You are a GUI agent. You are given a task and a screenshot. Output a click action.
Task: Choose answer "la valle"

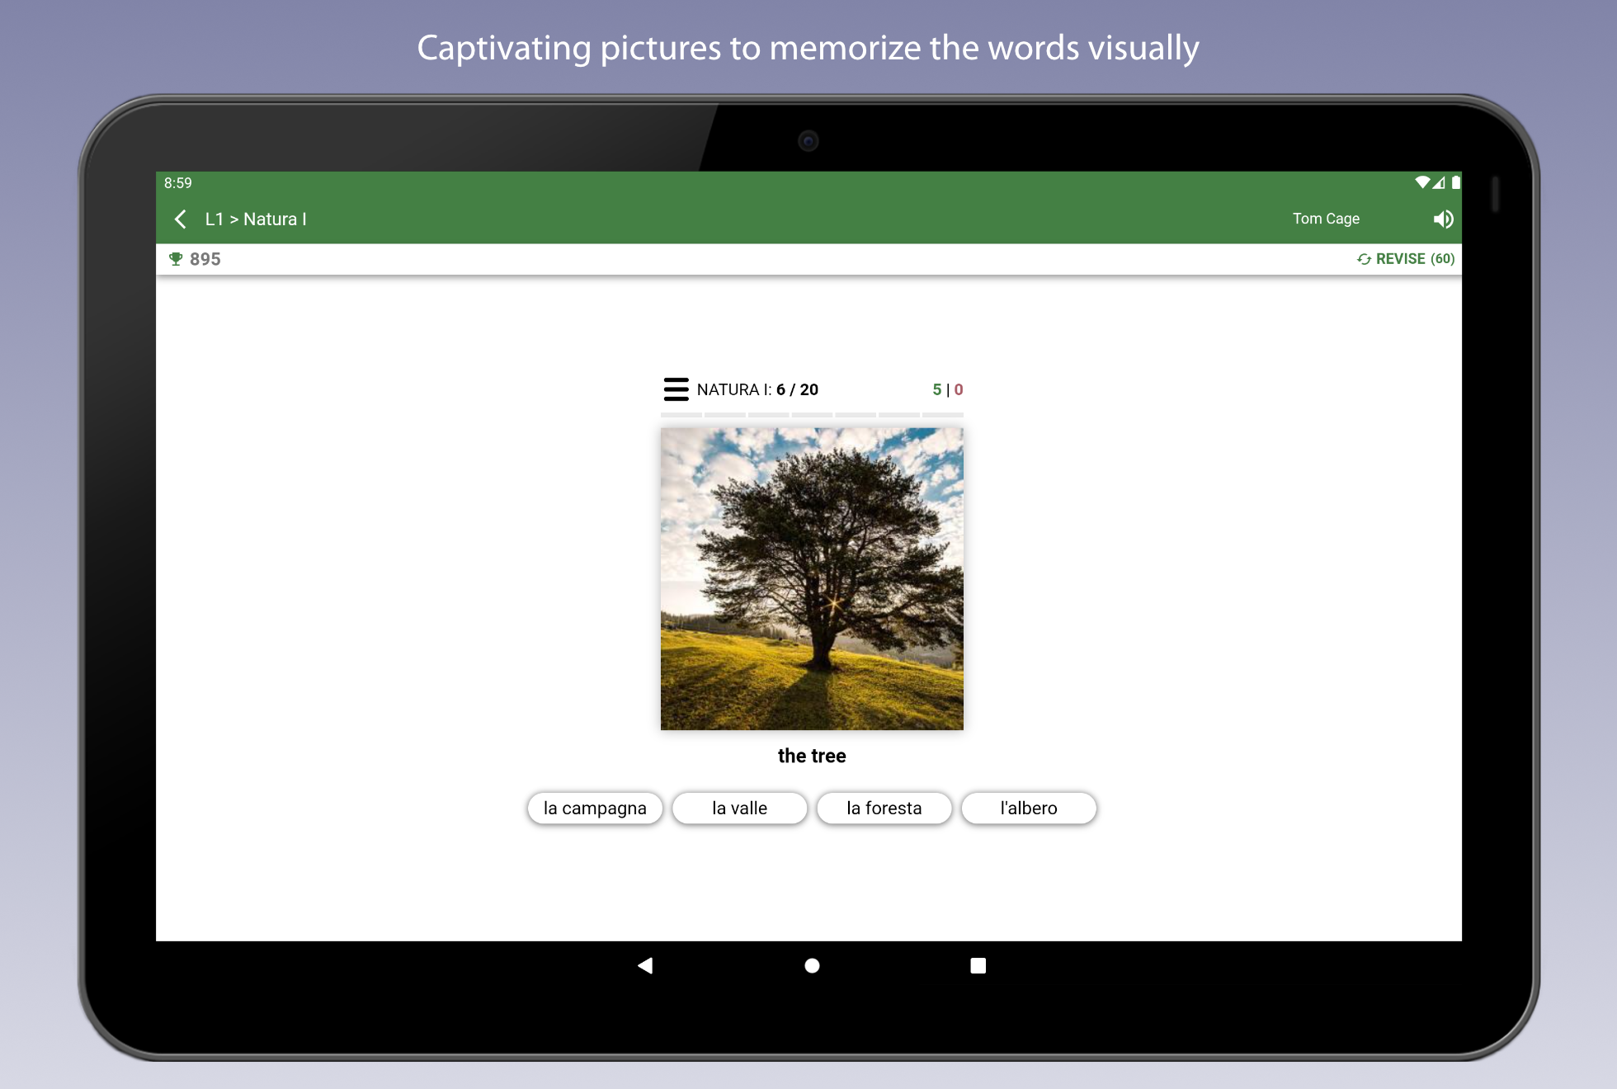tap(739, 808)
